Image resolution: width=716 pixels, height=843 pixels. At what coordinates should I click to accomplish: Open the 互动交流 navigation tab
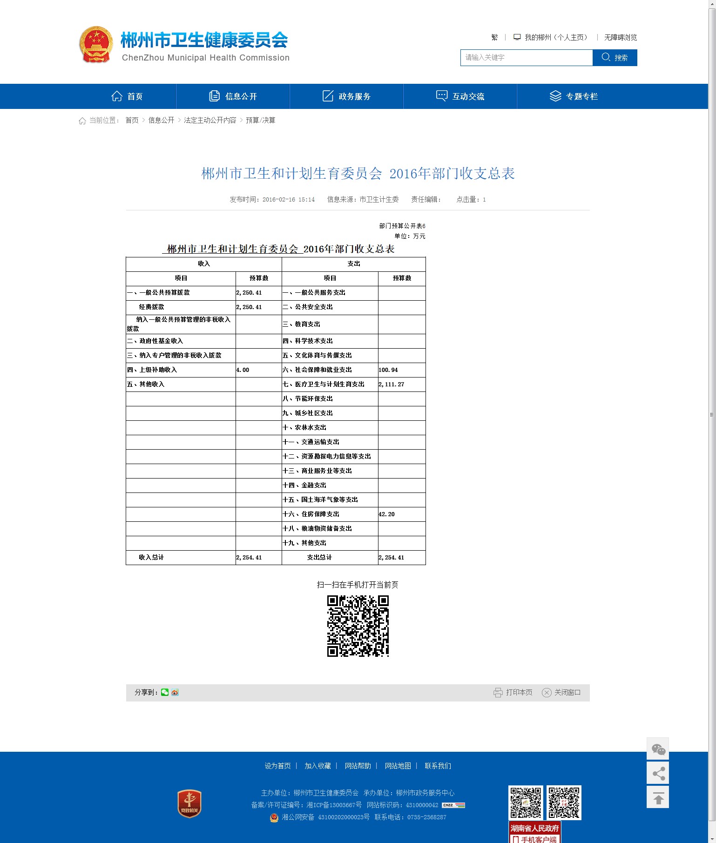point(460,96)
